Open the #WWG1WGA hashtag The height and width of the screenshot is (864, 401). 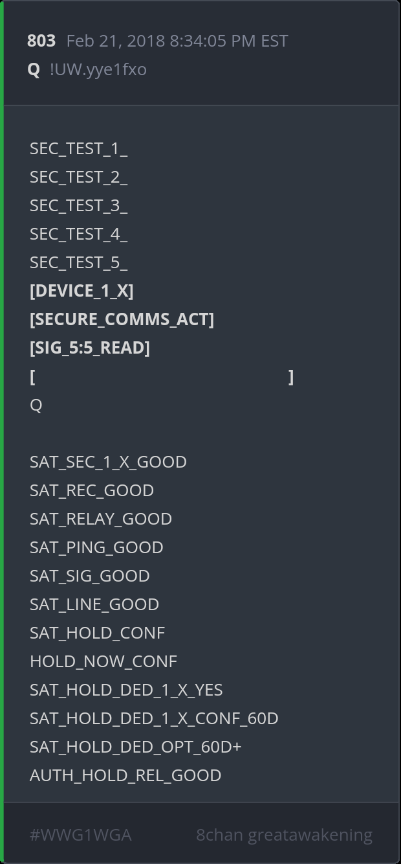[80, 835]
